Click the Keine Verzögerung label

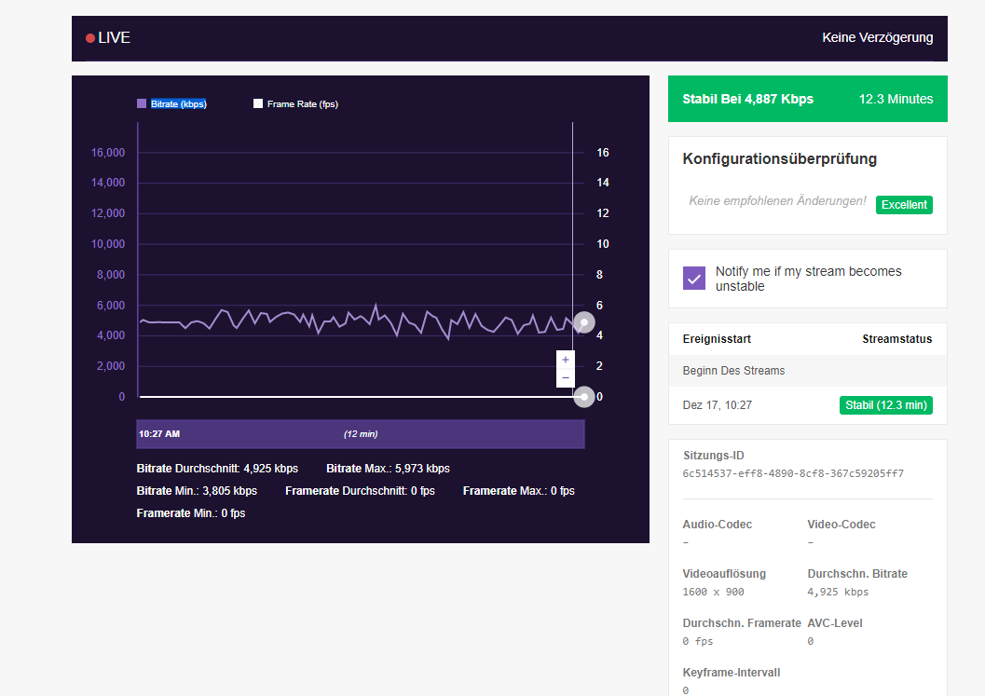877,38
